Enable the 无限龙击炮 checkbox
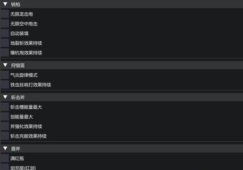Screen dimensions: 243x170 coord(4,14)
